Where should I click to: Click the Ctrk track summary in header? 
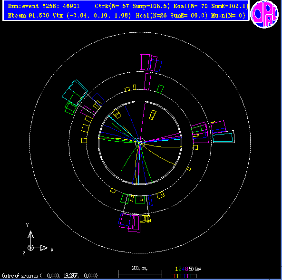tap(132, 6)
